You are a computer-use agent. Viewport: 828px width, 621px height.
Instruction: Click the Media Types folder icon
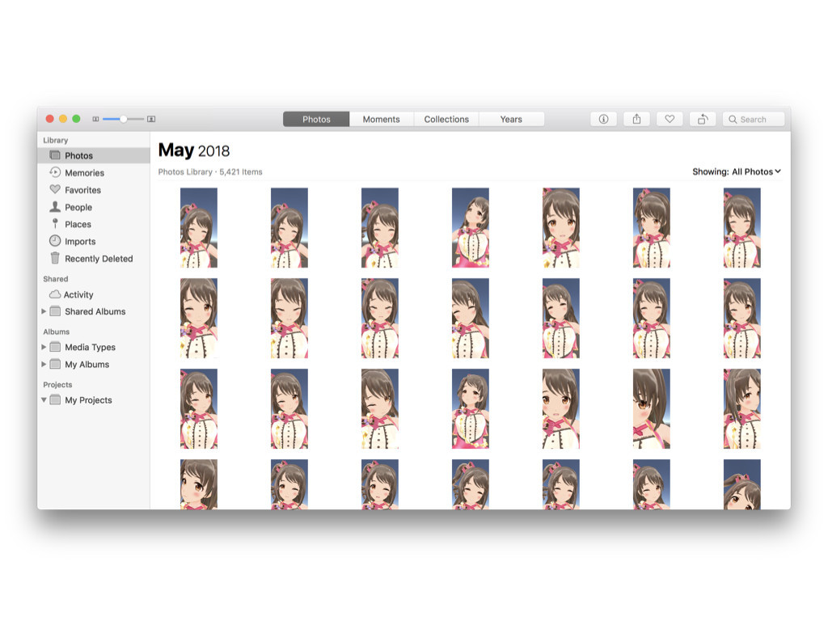point(55,347)
